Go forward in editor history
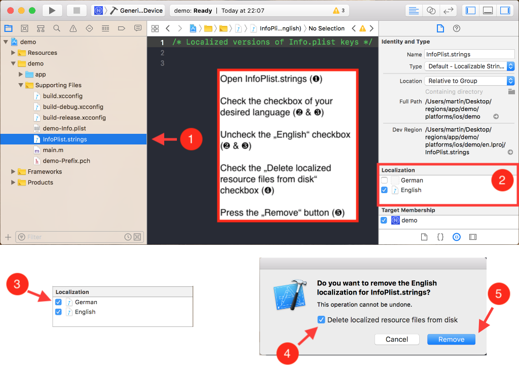Screen dimensions: 519x368 click(x=180, y=28)
